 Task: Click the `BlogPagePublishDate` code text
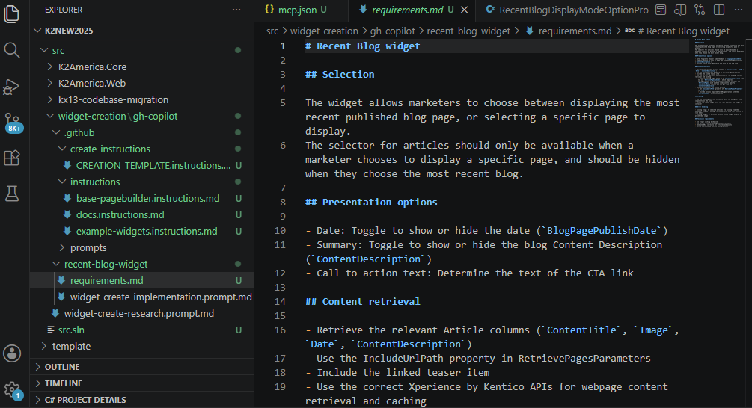(602, 230)
